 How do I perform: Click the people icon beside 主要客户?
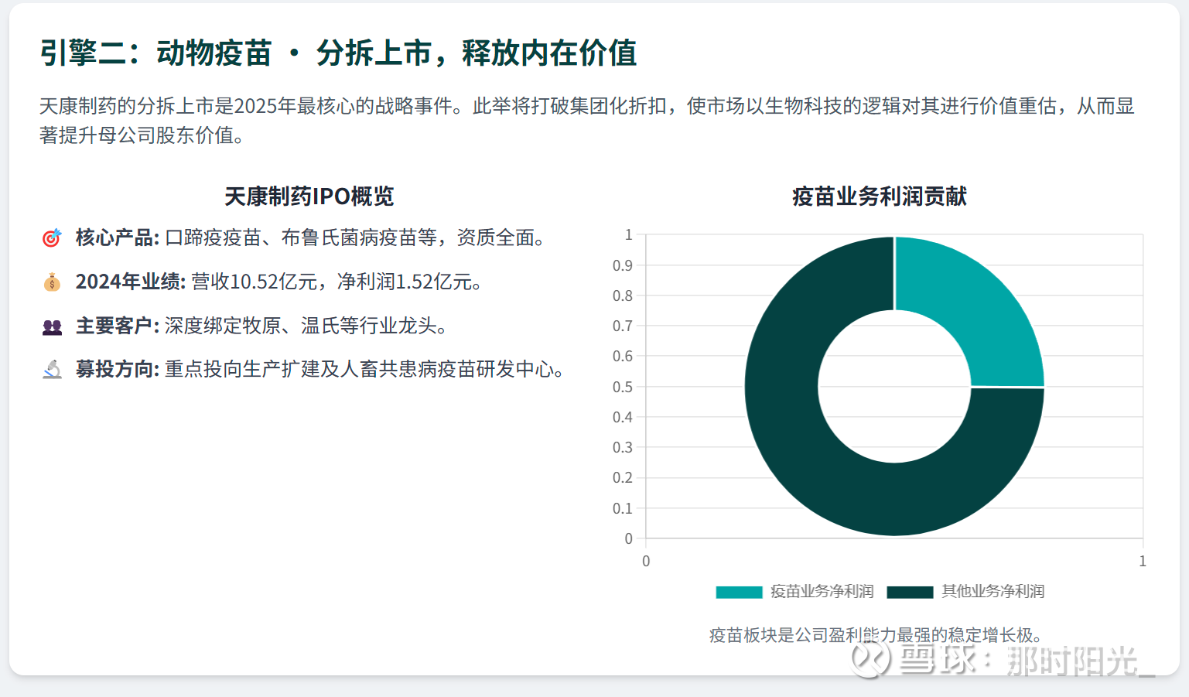point(52,326)
